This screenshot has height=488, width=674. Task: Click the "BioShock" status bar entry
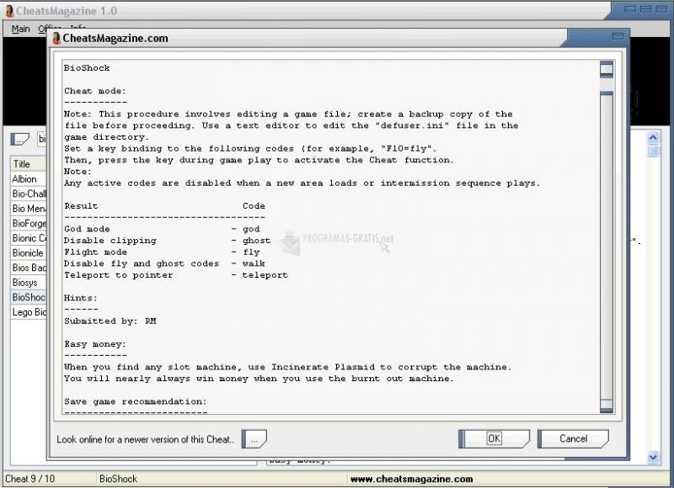(x=118, y=479)
